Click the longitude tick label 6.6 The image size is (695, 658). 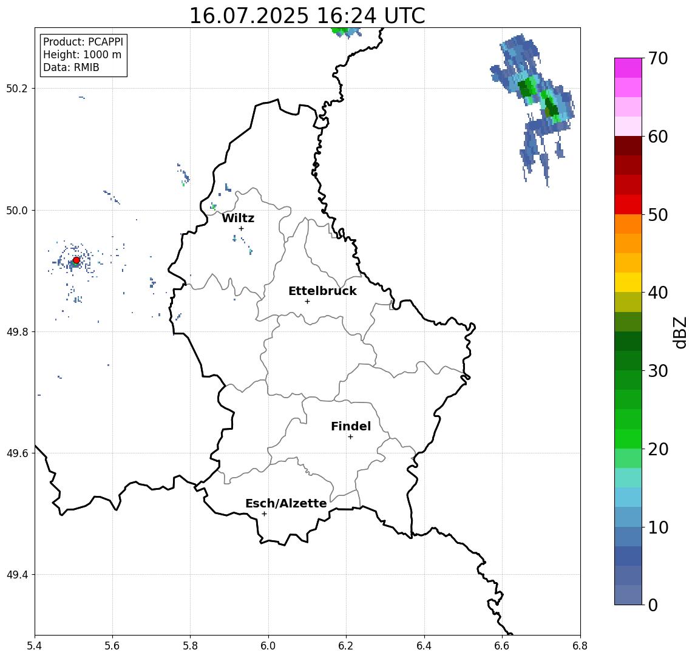[502, 646]
